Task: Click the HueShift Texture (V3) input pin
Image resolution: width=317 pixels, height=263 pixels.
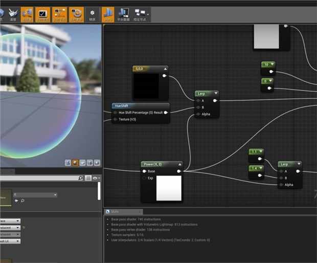Action: [x=115, y=119]
